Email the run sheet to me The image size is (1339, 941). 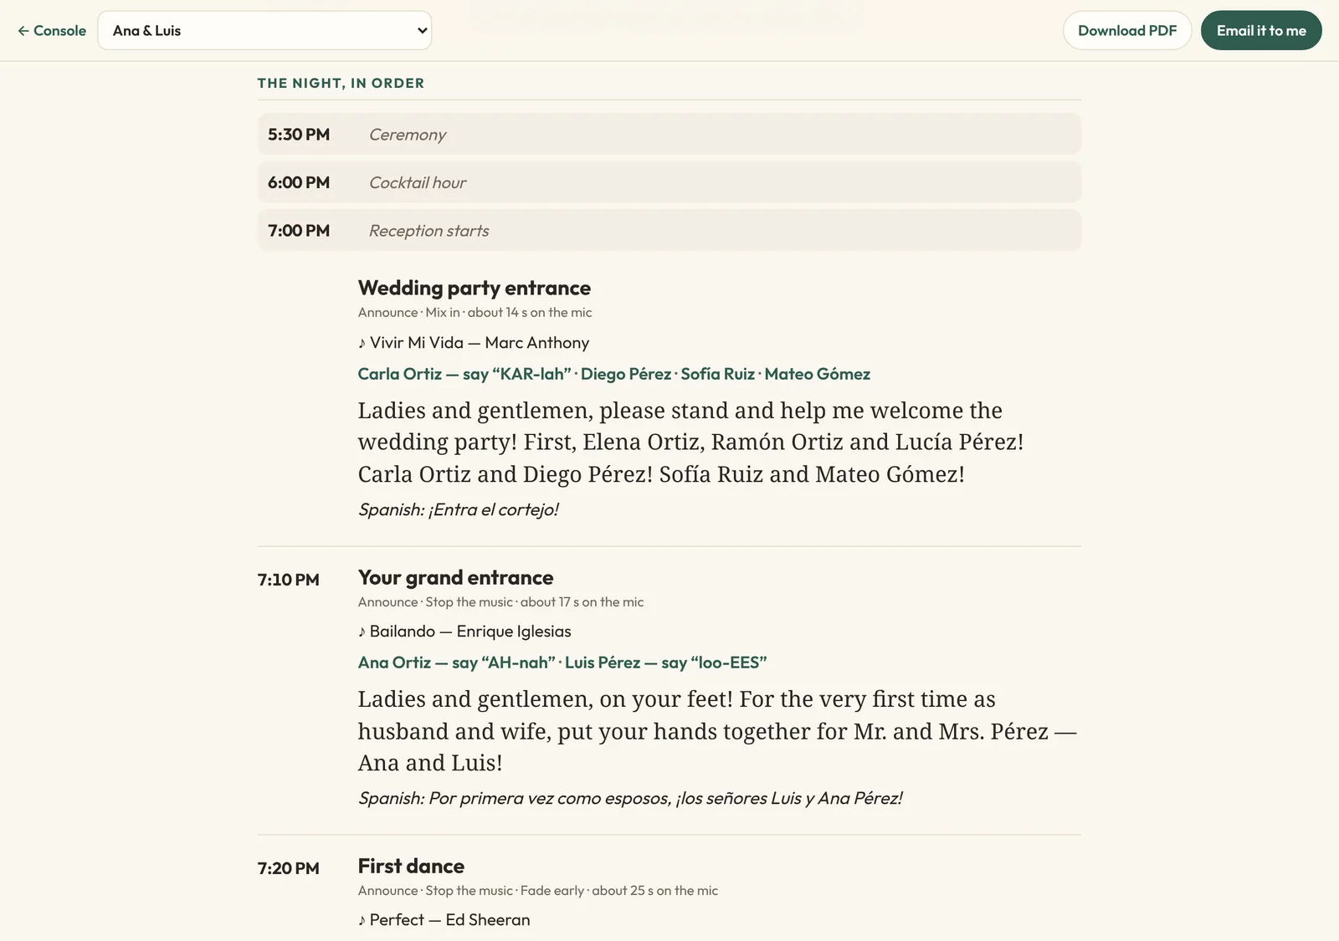pos(1261,30)
